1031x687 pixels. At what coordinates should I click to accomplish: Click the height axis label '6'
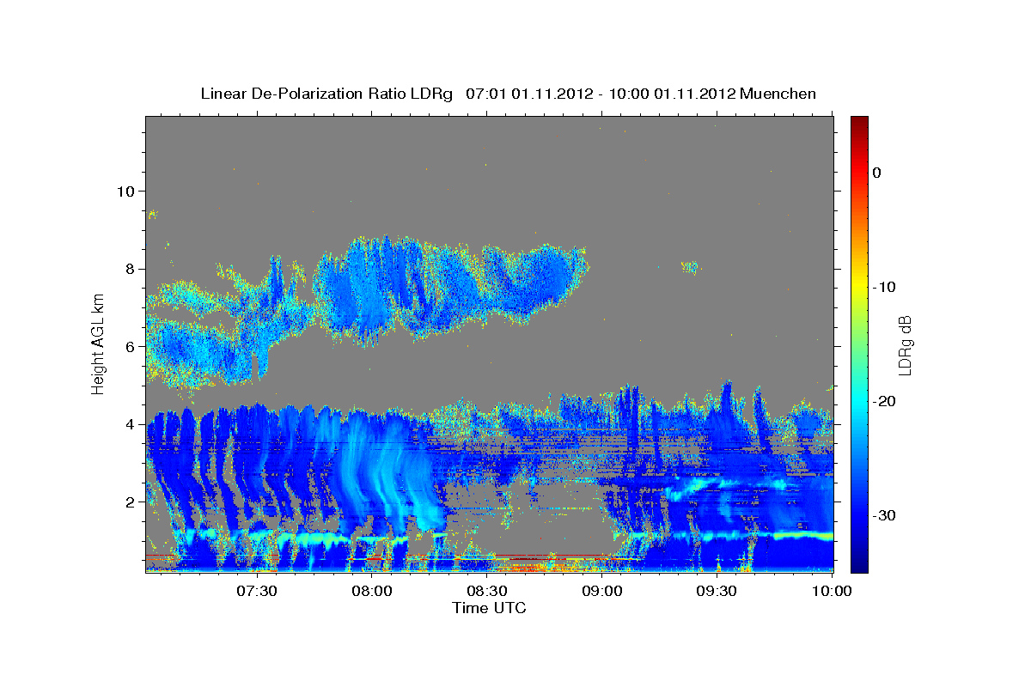[x=130, y=346]
